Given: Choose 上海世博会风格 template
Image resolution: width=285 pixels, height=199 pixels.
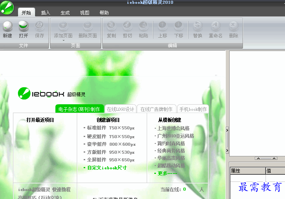Looking at the screenshot, I should (173, 128).
